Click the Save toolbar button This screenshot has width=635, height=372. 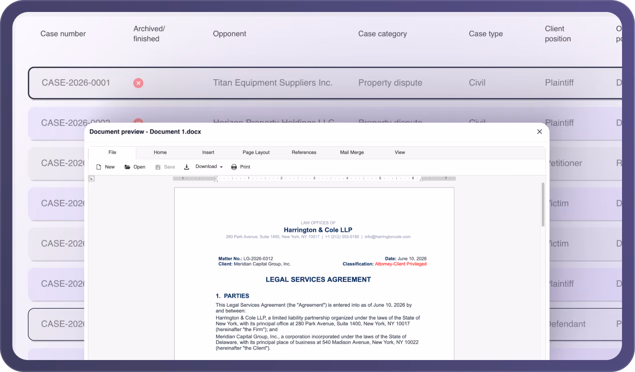[x=165, y=167]
